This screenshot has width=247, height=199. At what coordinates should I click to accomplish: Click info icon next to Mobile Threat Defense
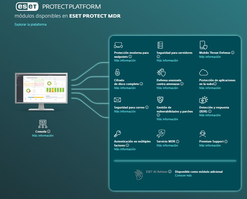click(233, 53)
